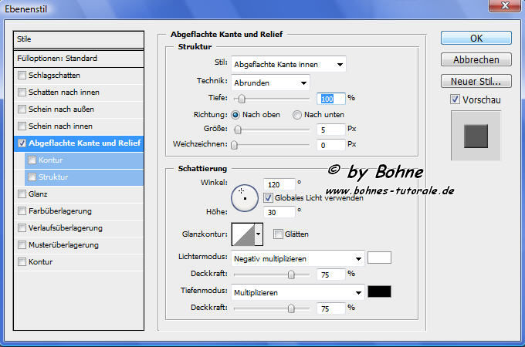The width and height of the screenshot is (525, 347).
Task: Select Fülloptionen: Standard in the styles list
Action: (x=80, y=59)
